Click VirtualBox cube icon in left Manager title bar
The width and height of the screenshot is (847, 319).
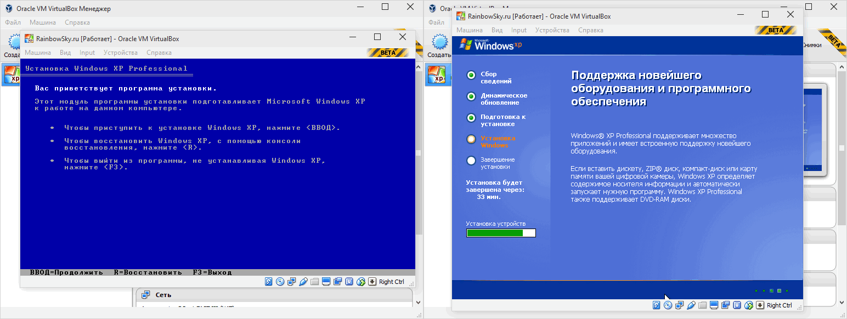click(9, 8)
